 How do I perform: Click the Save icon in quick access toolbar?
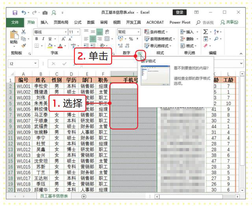pyautogui.click(x=15, y=13)
